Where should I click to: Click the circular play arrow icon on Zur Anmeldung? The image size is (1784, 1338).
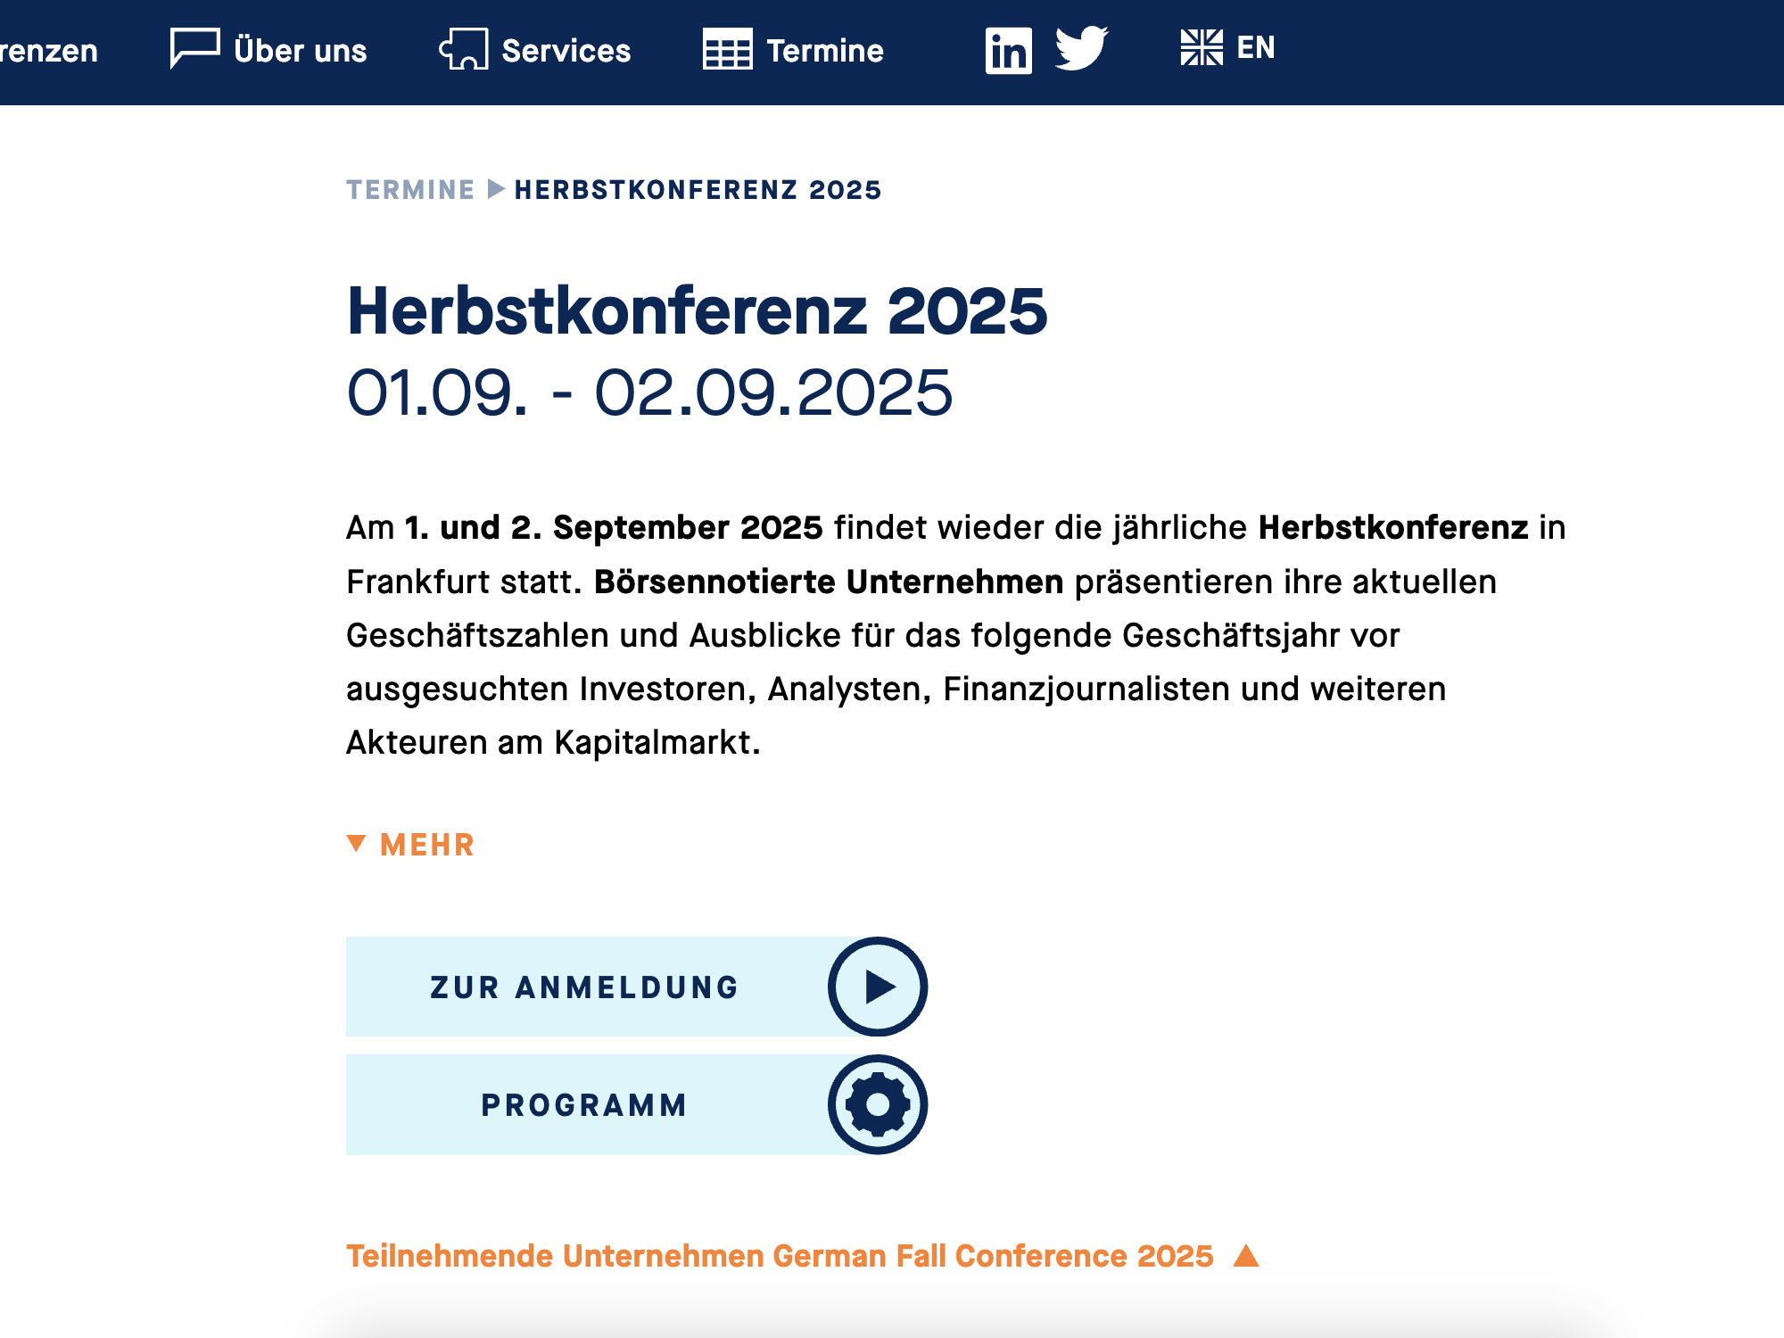coord(878,987)
